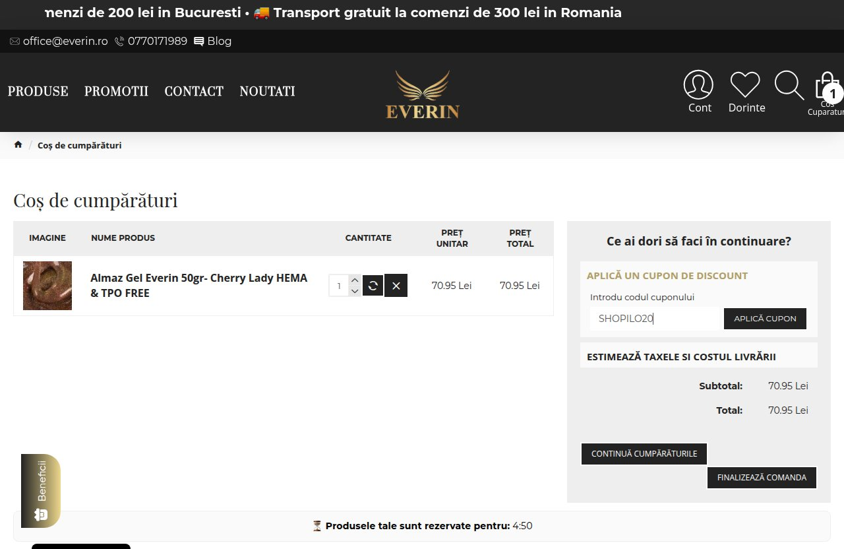Open Almaz Gel Everin 50gr product link
Viewport: 844px width, 549px height.
199,286
